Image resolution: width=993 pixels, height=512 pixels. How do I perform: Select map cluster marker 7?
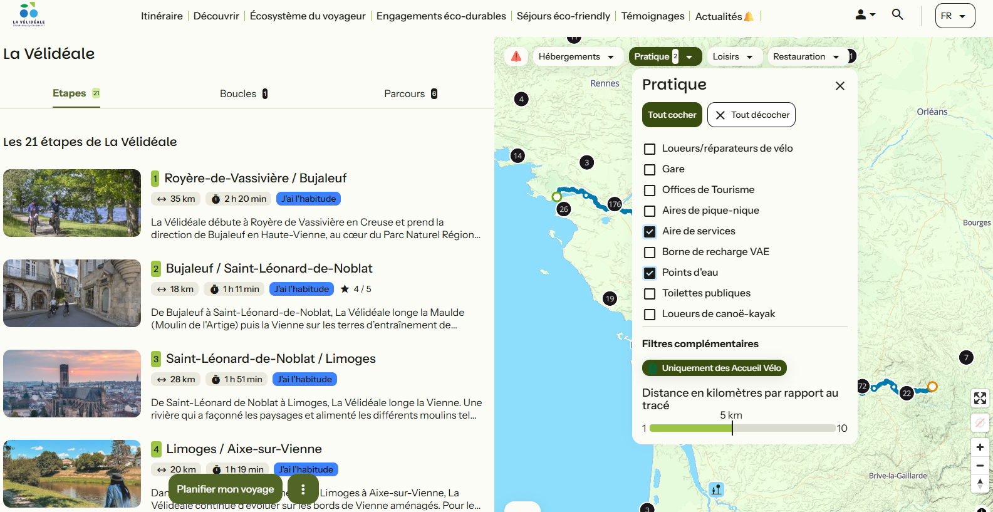pos(966,357)
